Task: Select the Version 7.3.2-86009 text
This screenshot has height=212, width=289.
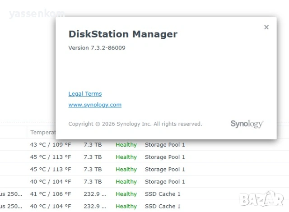Action: tap(97, 48)
